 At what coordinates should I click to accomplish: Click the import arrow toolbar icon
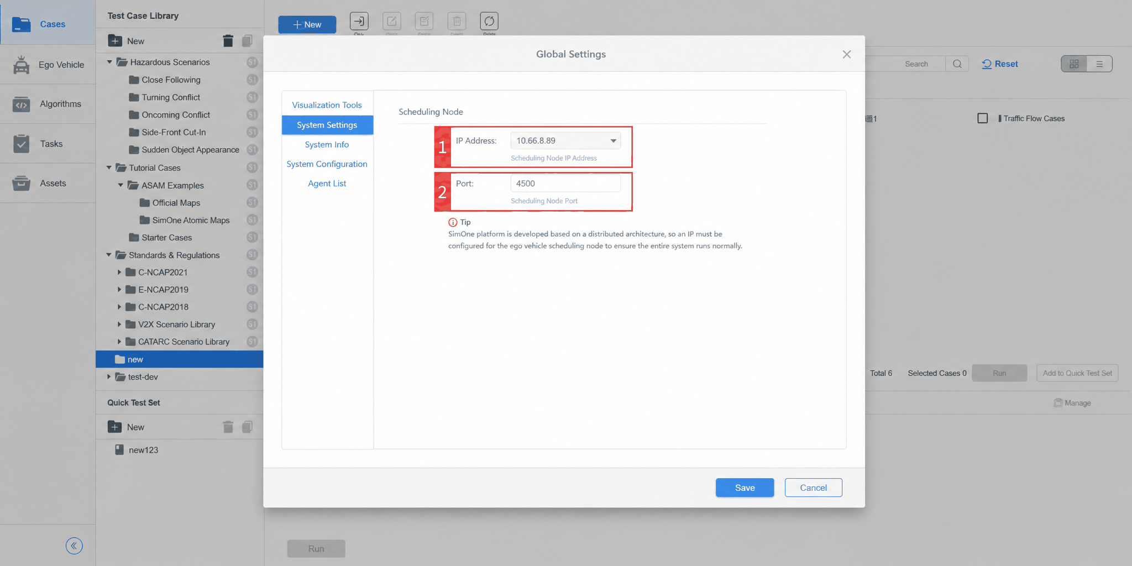coord(359,22)
